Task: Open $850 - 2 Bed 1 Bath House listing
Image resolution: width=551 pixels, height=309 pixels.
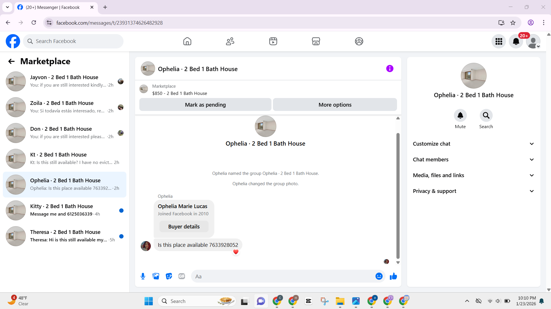Action: pyautogui.click(x=180, y=93)
